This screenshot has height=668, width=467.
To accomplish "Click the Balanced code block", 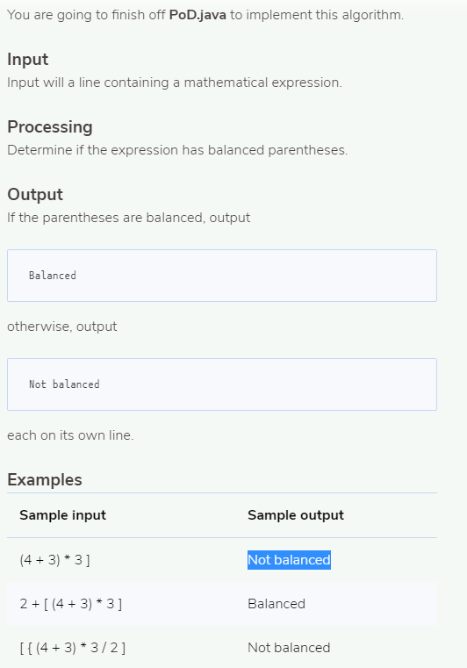I will pos(222,276).
